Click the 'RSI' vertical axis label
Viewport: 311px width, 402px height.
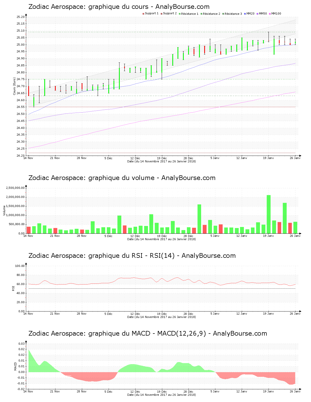tap(13, 288)
